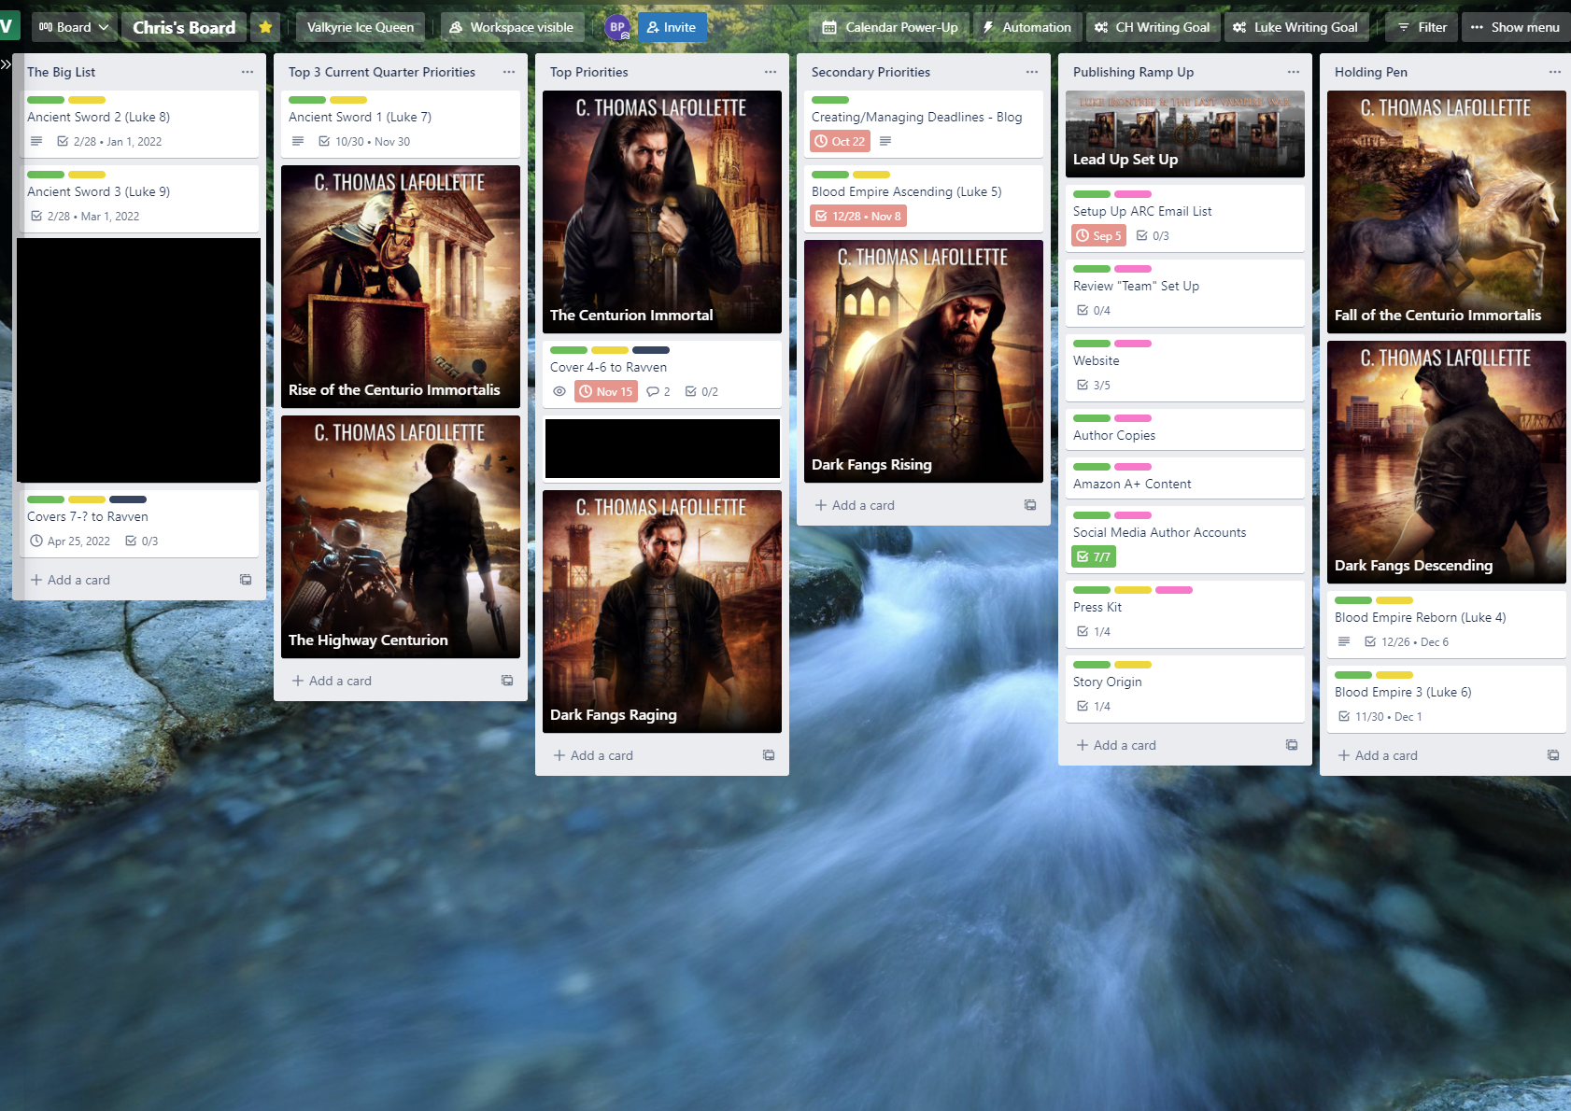Add a card to Top Priorities
1571x1111 pixels.
(x=594, y=755)
